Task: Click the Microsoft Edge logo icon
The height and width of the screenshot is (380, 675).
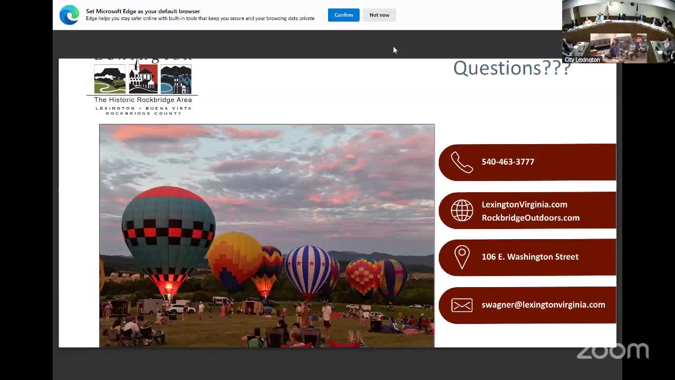Action: tap(69, 15)
